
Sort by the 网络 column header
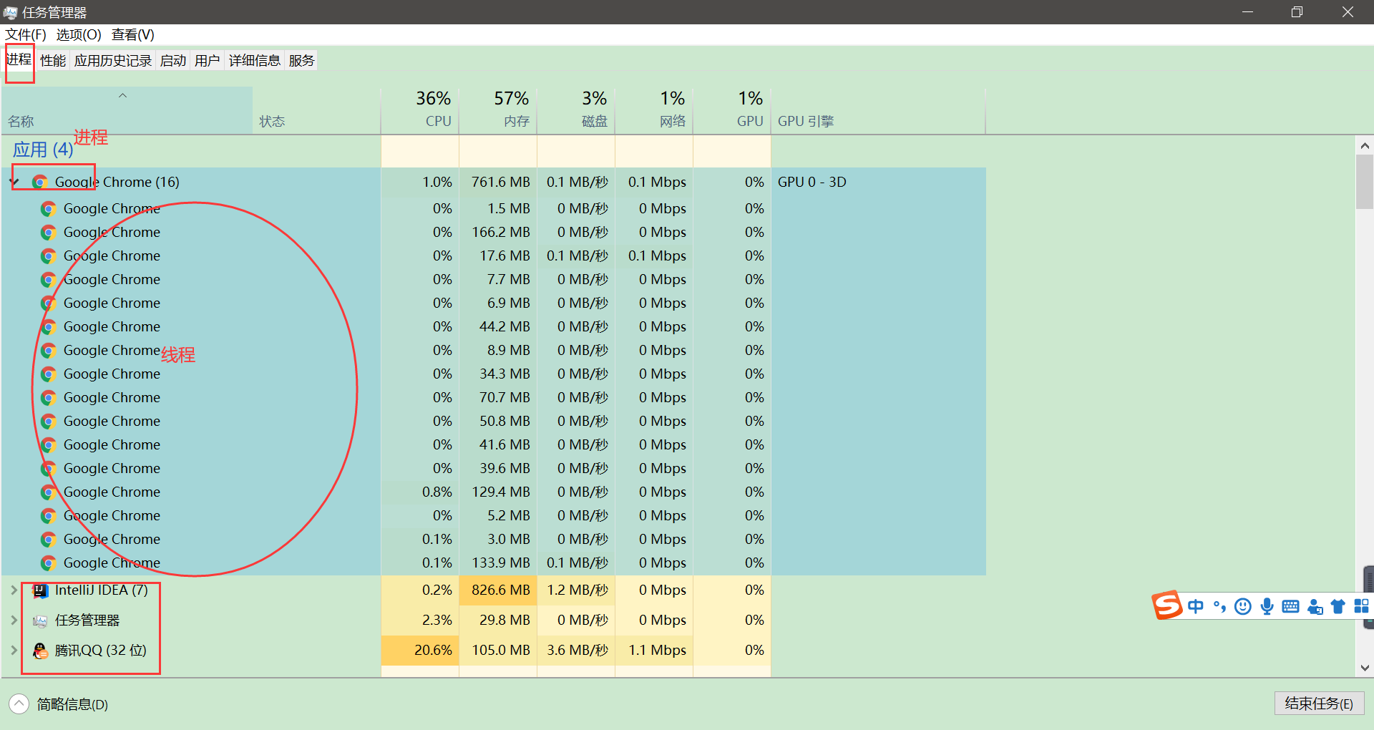click(654, 110)
